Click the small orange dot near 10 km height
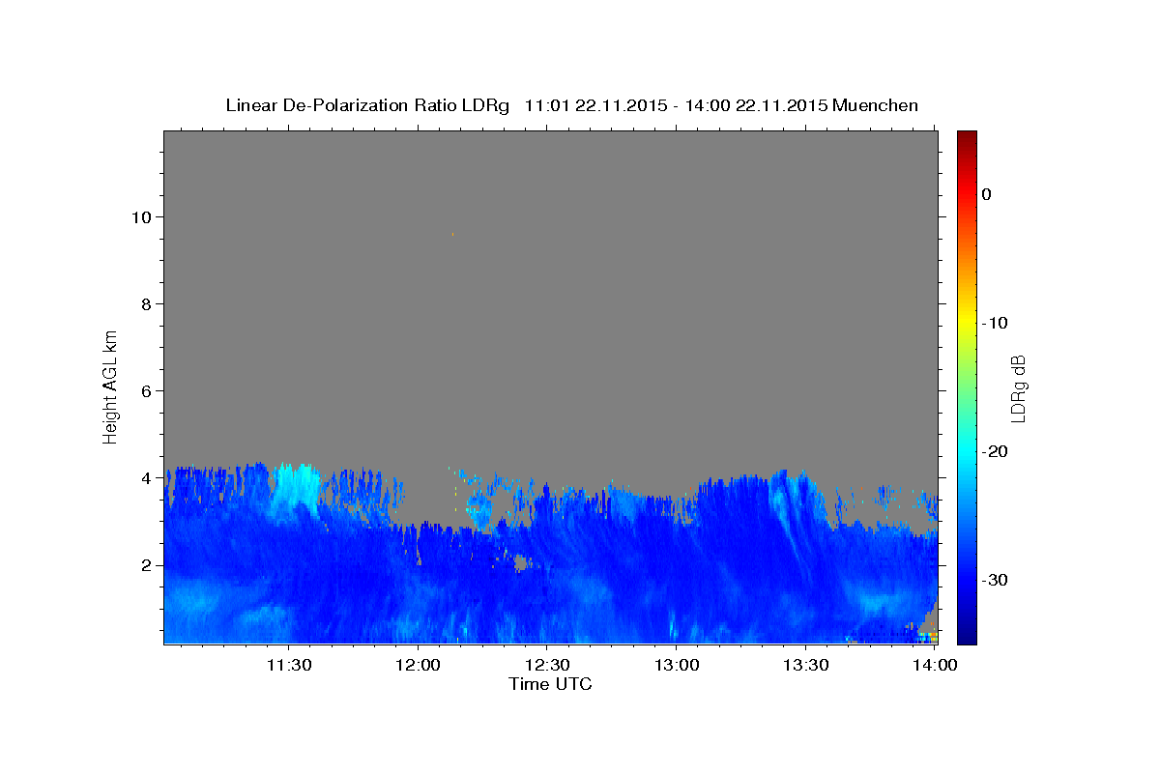This screenshot has width=1160, height=773. (452, 234)
